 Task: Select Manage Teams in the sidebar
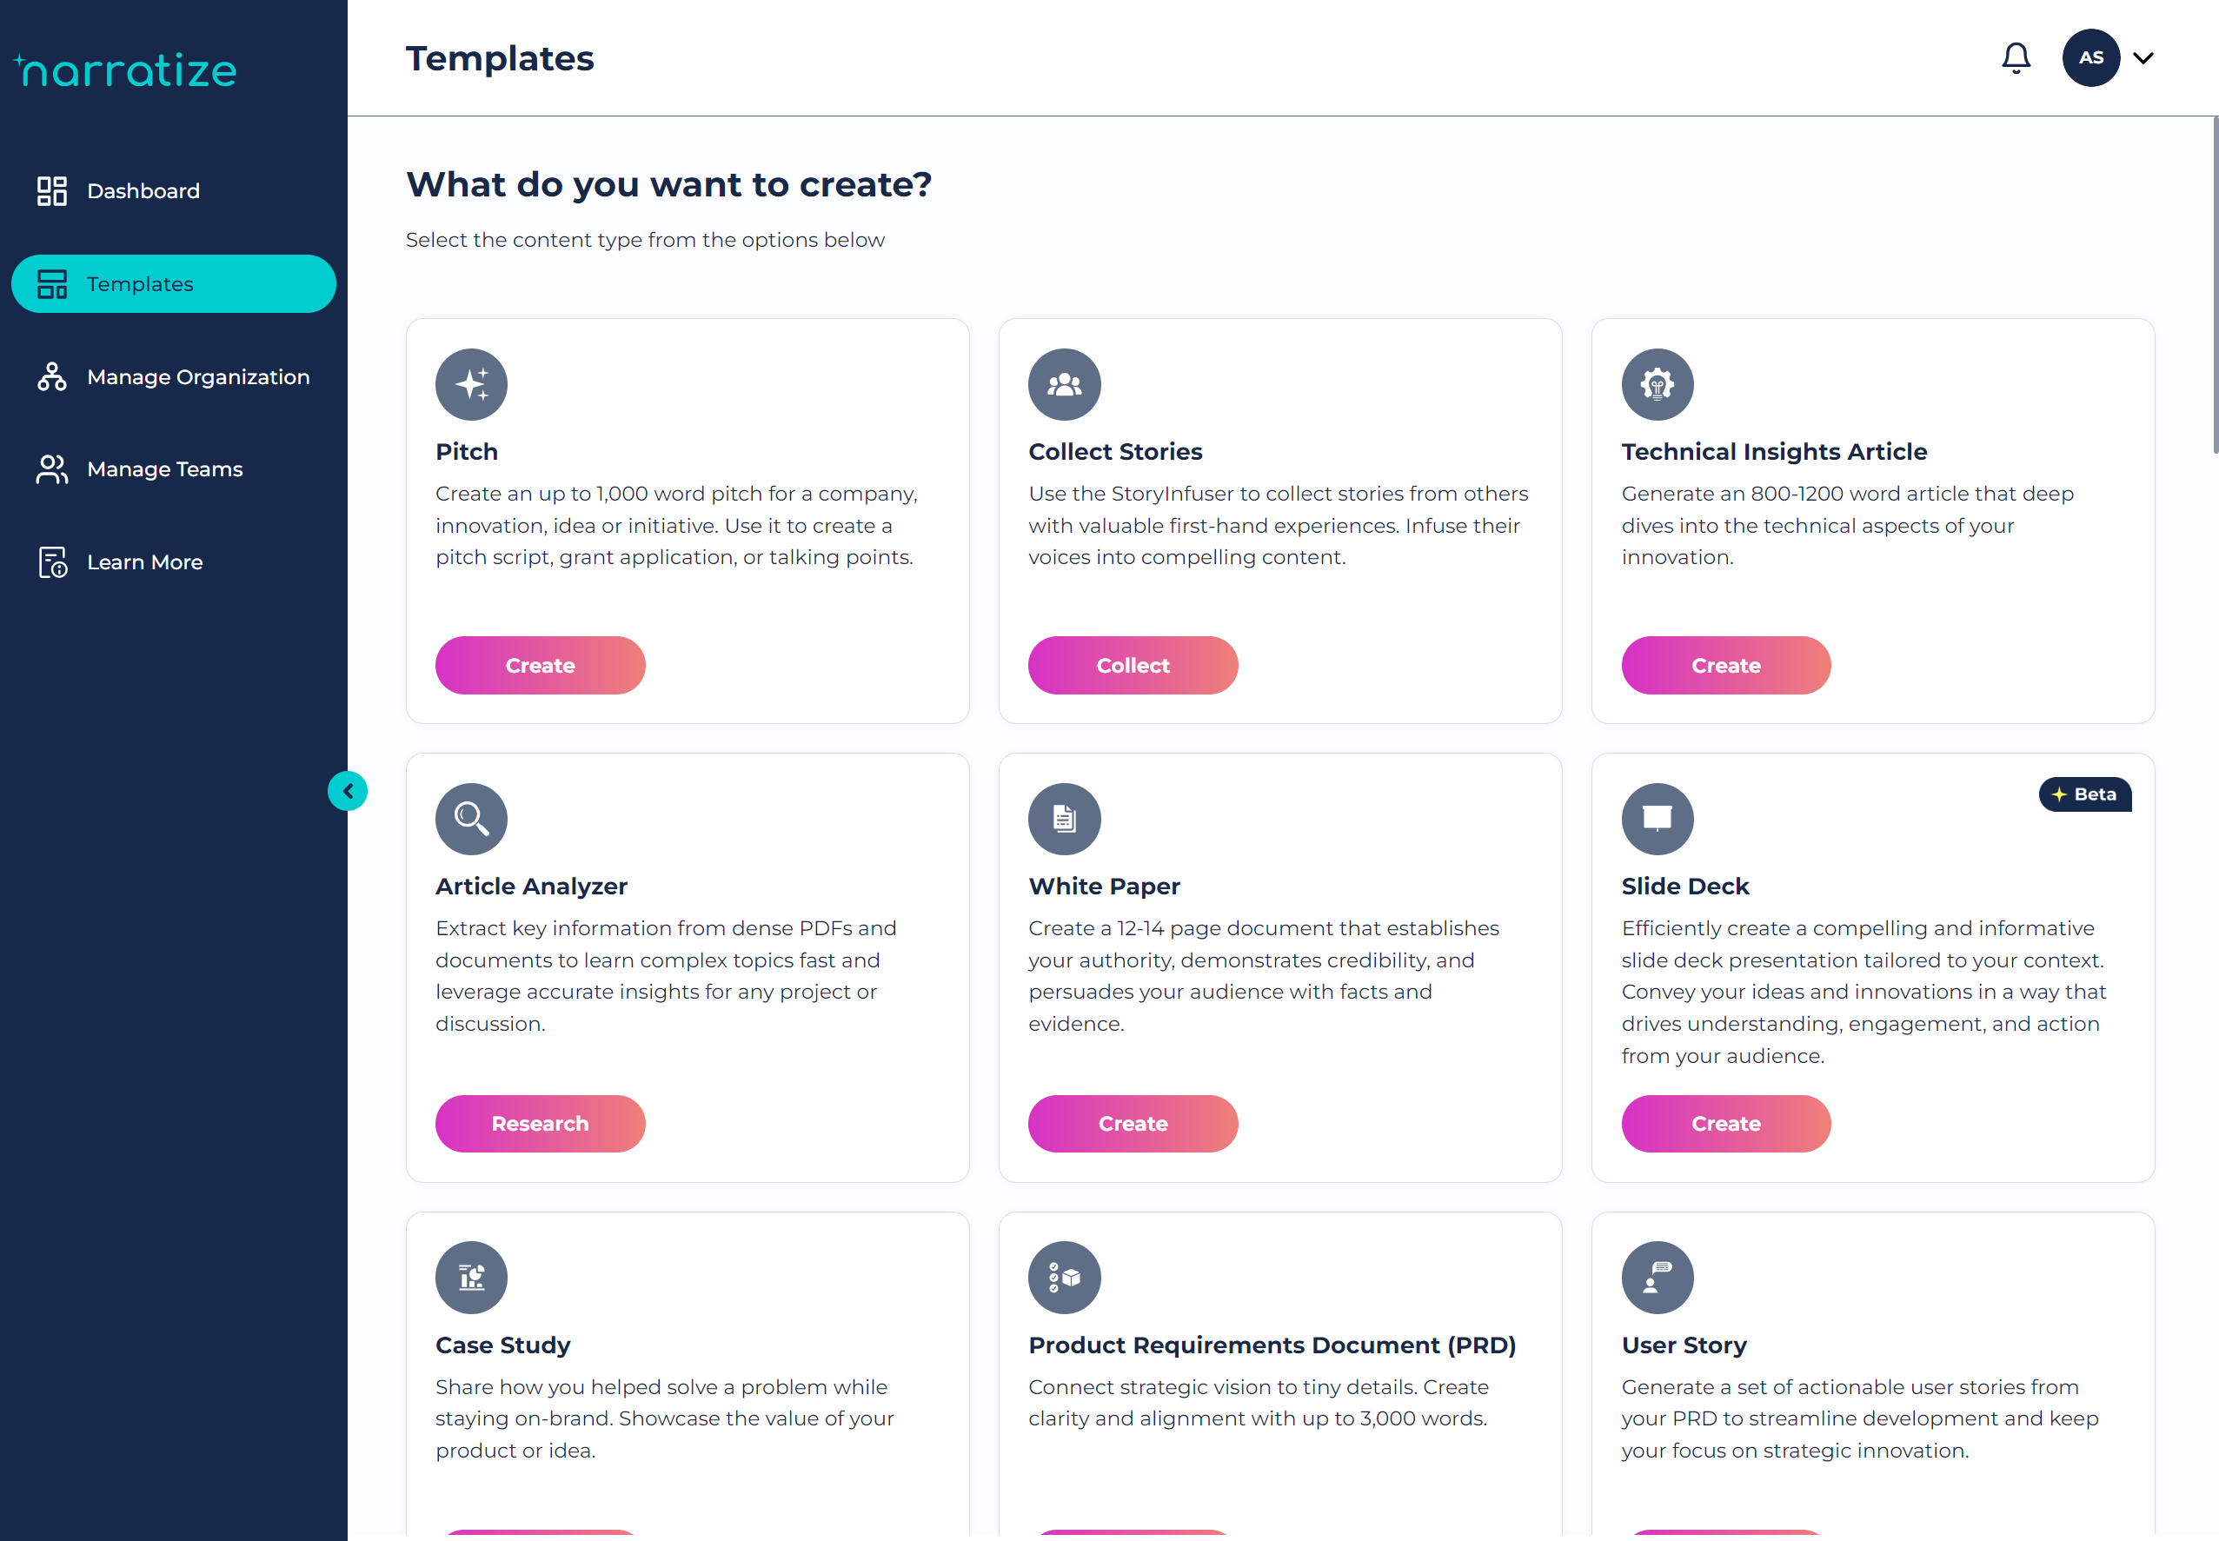(164, 469)
